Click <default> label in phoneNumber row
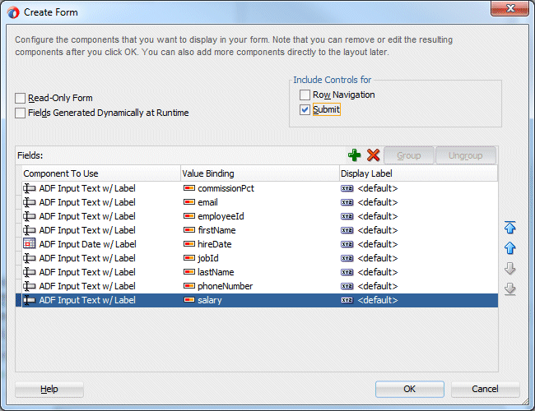Viewport: 535px width, 411px height. click(x=377, y=286)
